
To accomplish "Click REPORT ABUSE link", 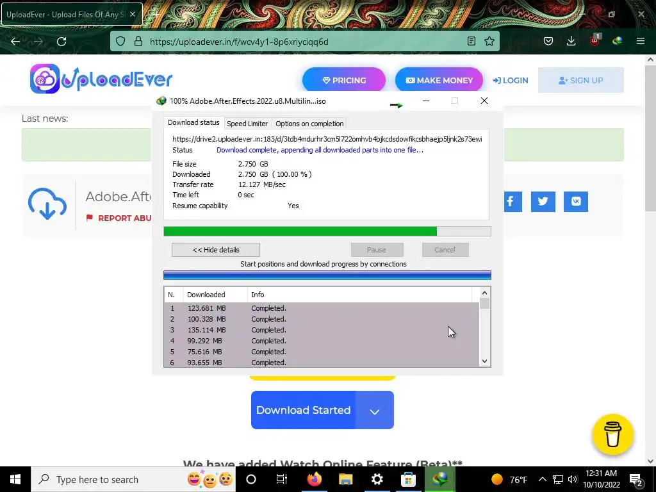I will click(119, 218).
